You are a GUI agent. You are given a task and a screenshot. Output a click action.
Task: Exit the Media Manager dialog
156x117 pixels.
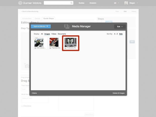pos(120,27)
